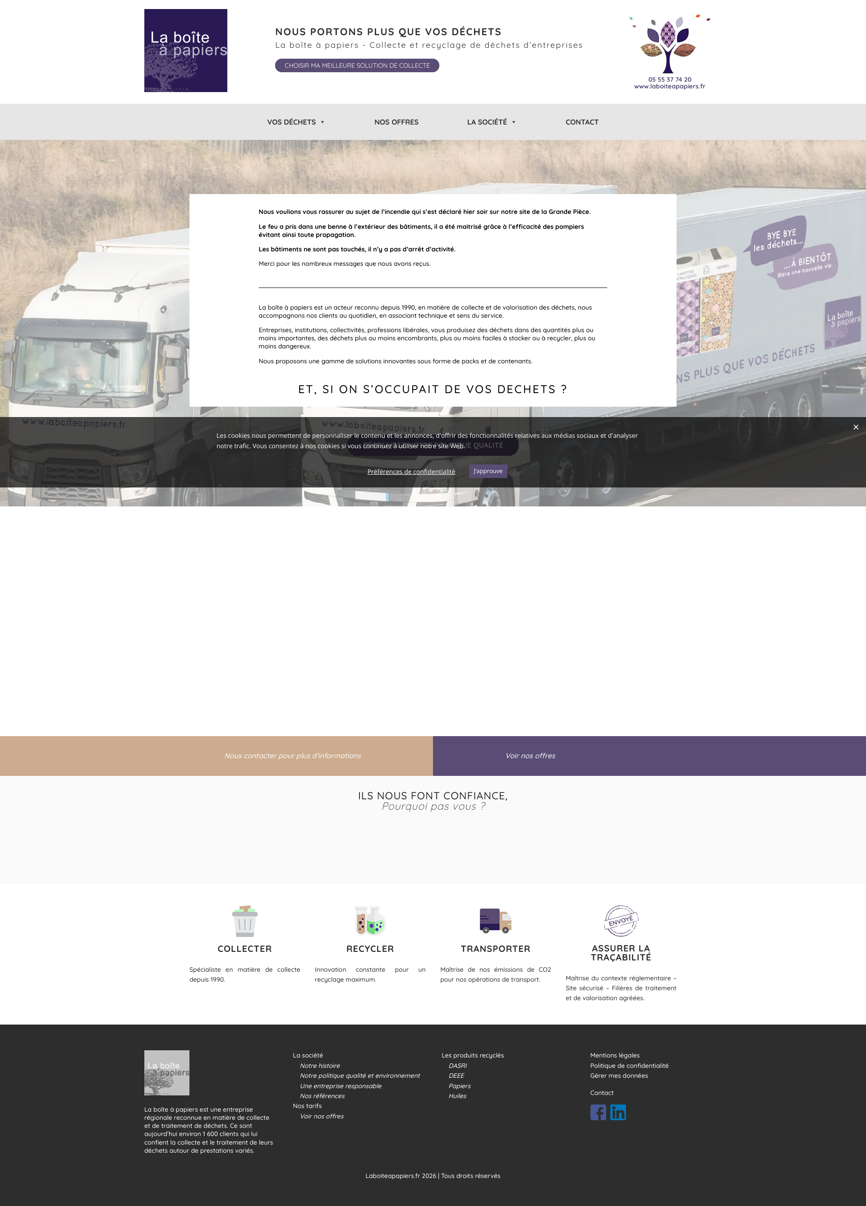Image resolution: width=866 pixels, height=1206 pixels.
Task: Click the La boîte à papiers header logo
Action: [x=185, y=51]
